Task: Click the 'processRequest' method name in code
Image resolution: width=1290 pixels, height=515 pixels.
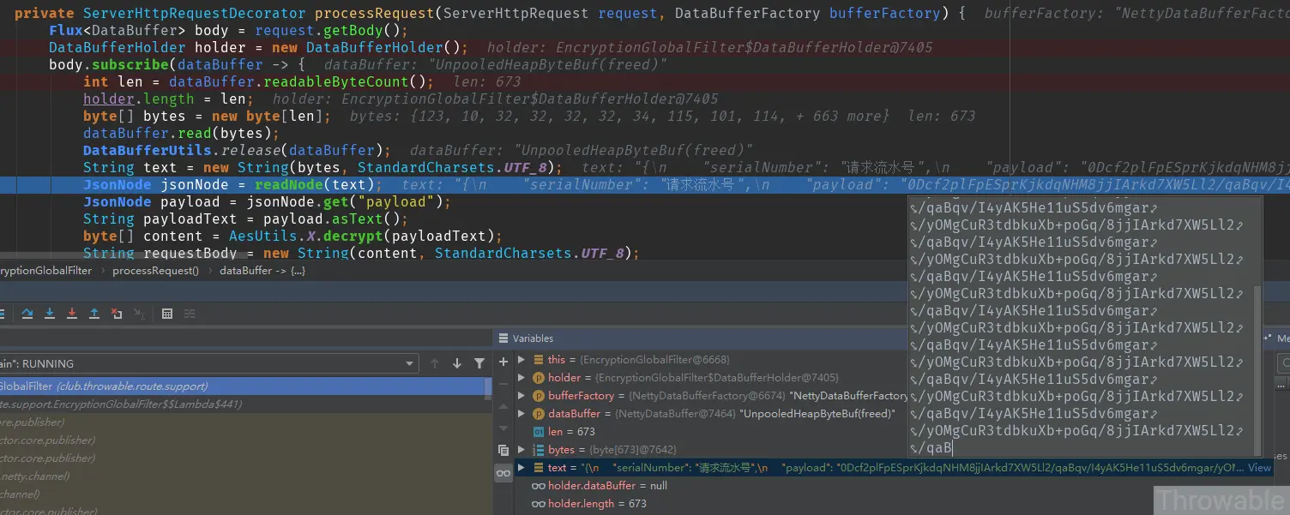Action: click(x=374, y=13)
